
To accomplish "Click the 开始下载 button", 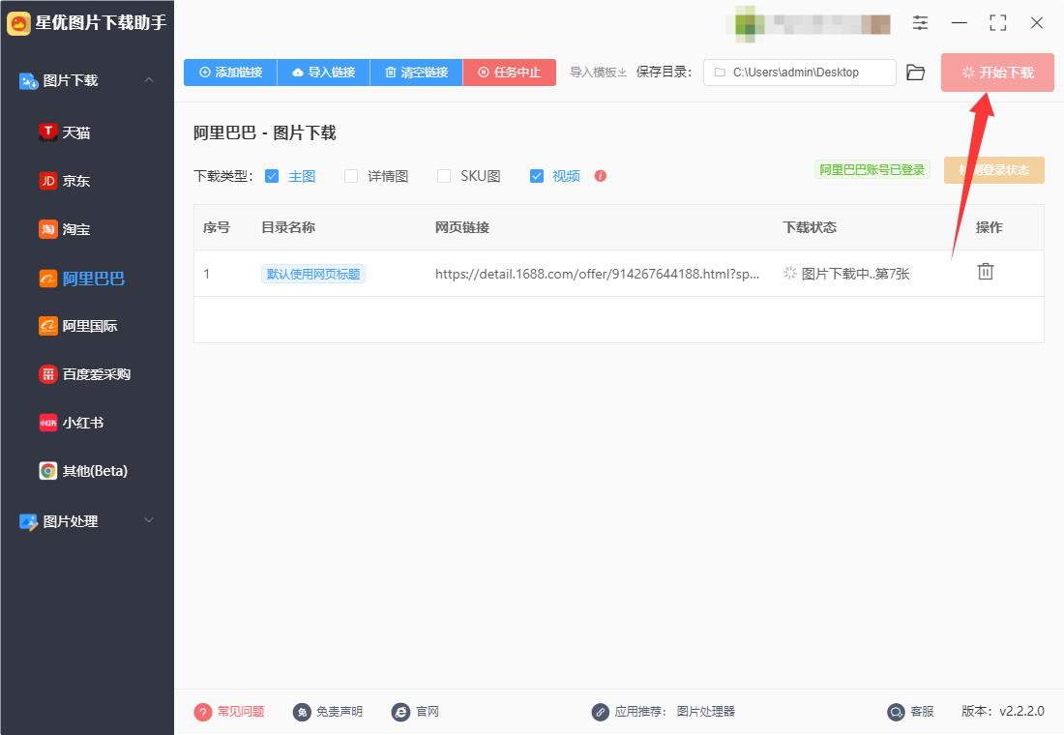I will [997, 72].
